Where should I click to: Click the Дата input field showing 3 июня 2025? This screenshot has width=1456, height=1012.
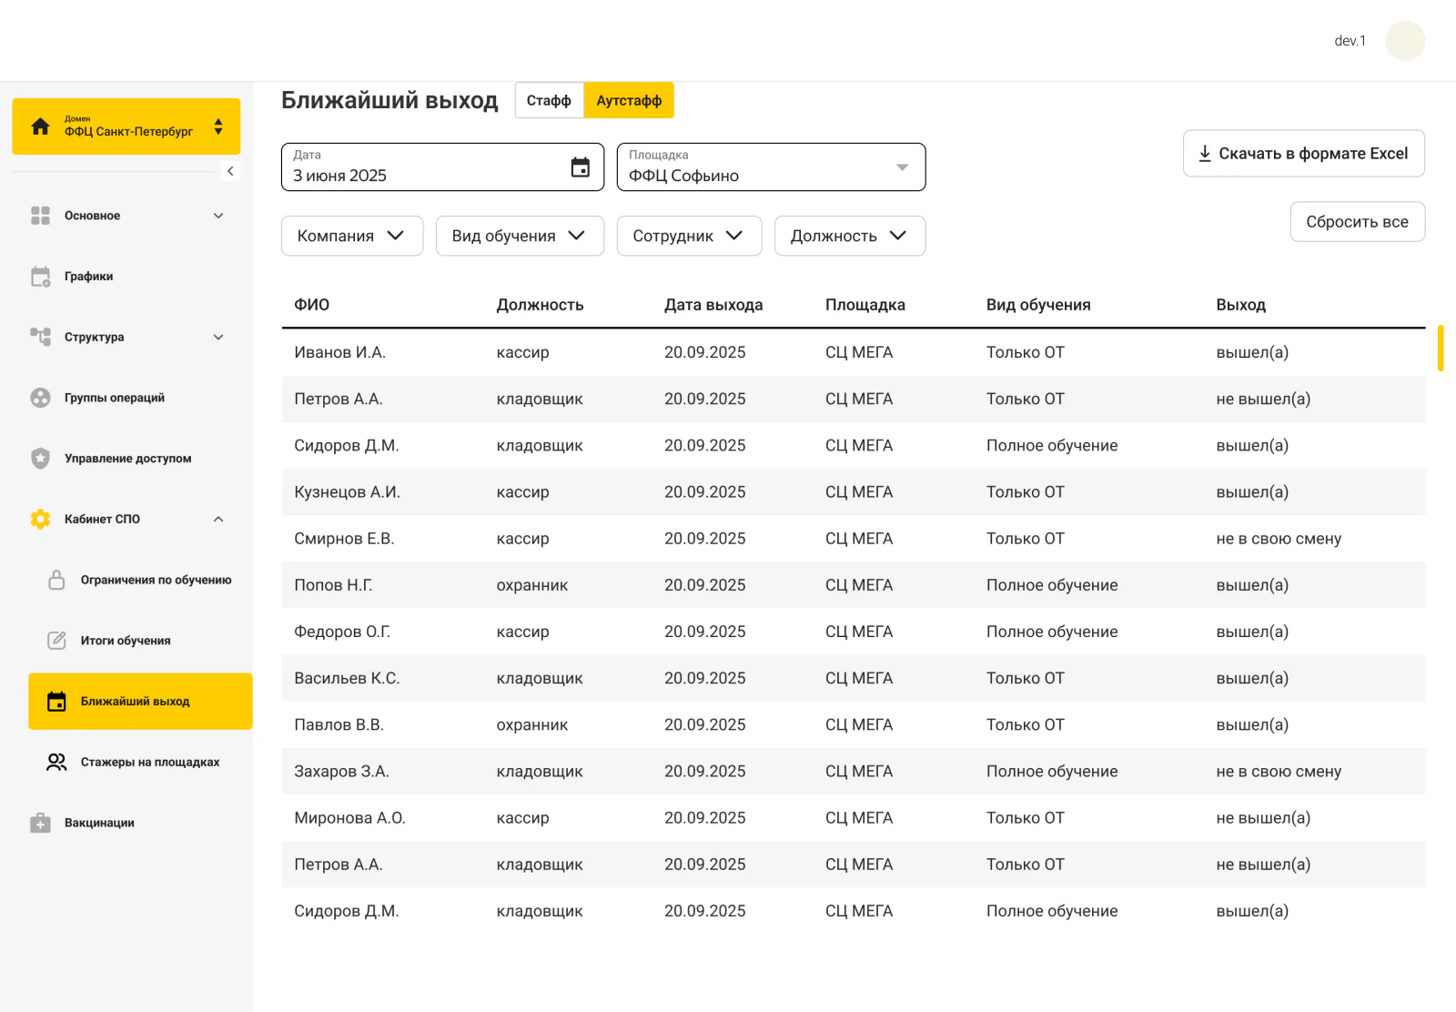(442, 167)
